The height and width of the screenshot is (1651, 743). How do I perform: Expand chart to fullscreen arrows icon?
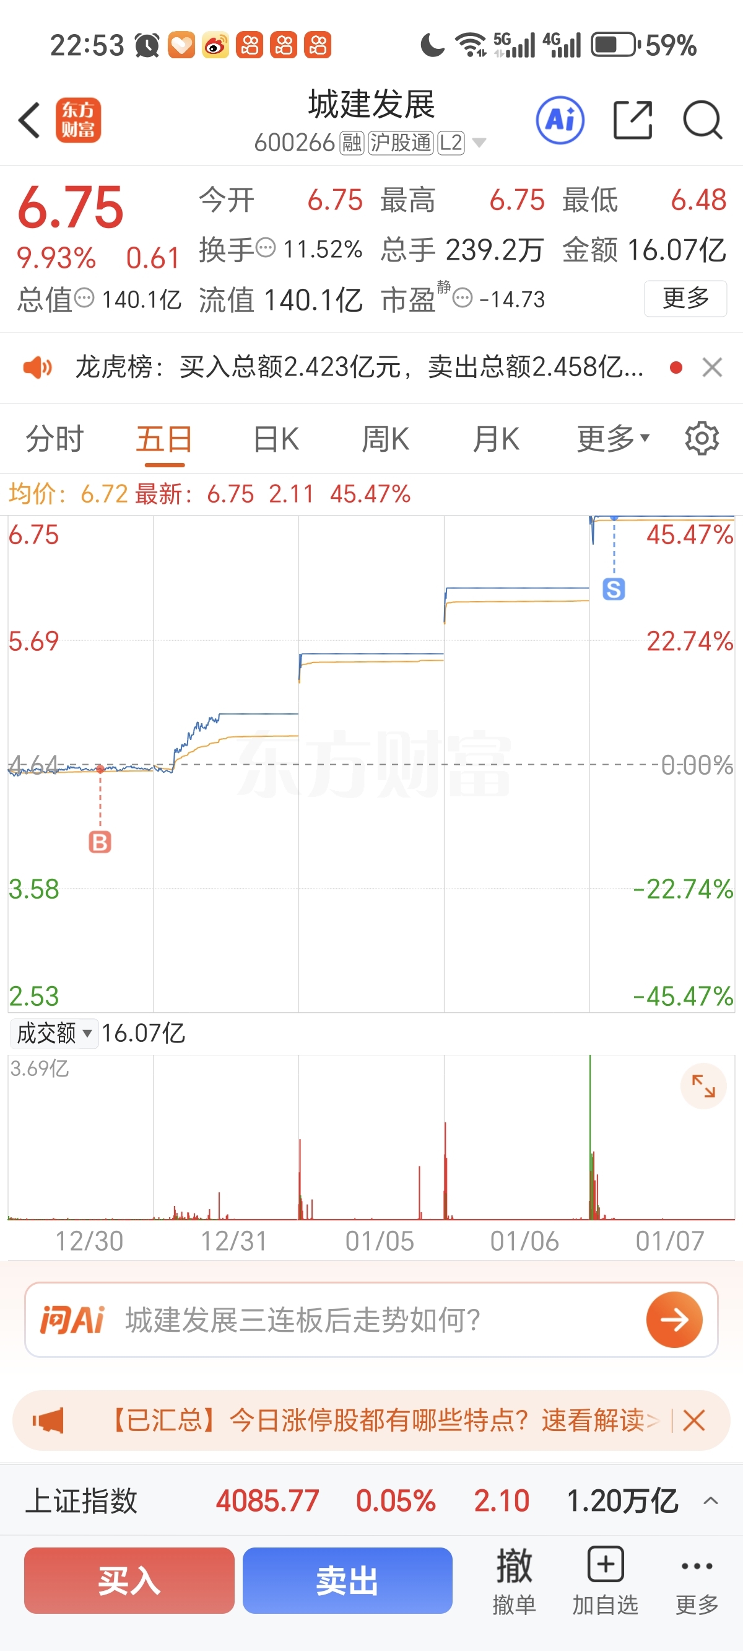(703, 1086)
